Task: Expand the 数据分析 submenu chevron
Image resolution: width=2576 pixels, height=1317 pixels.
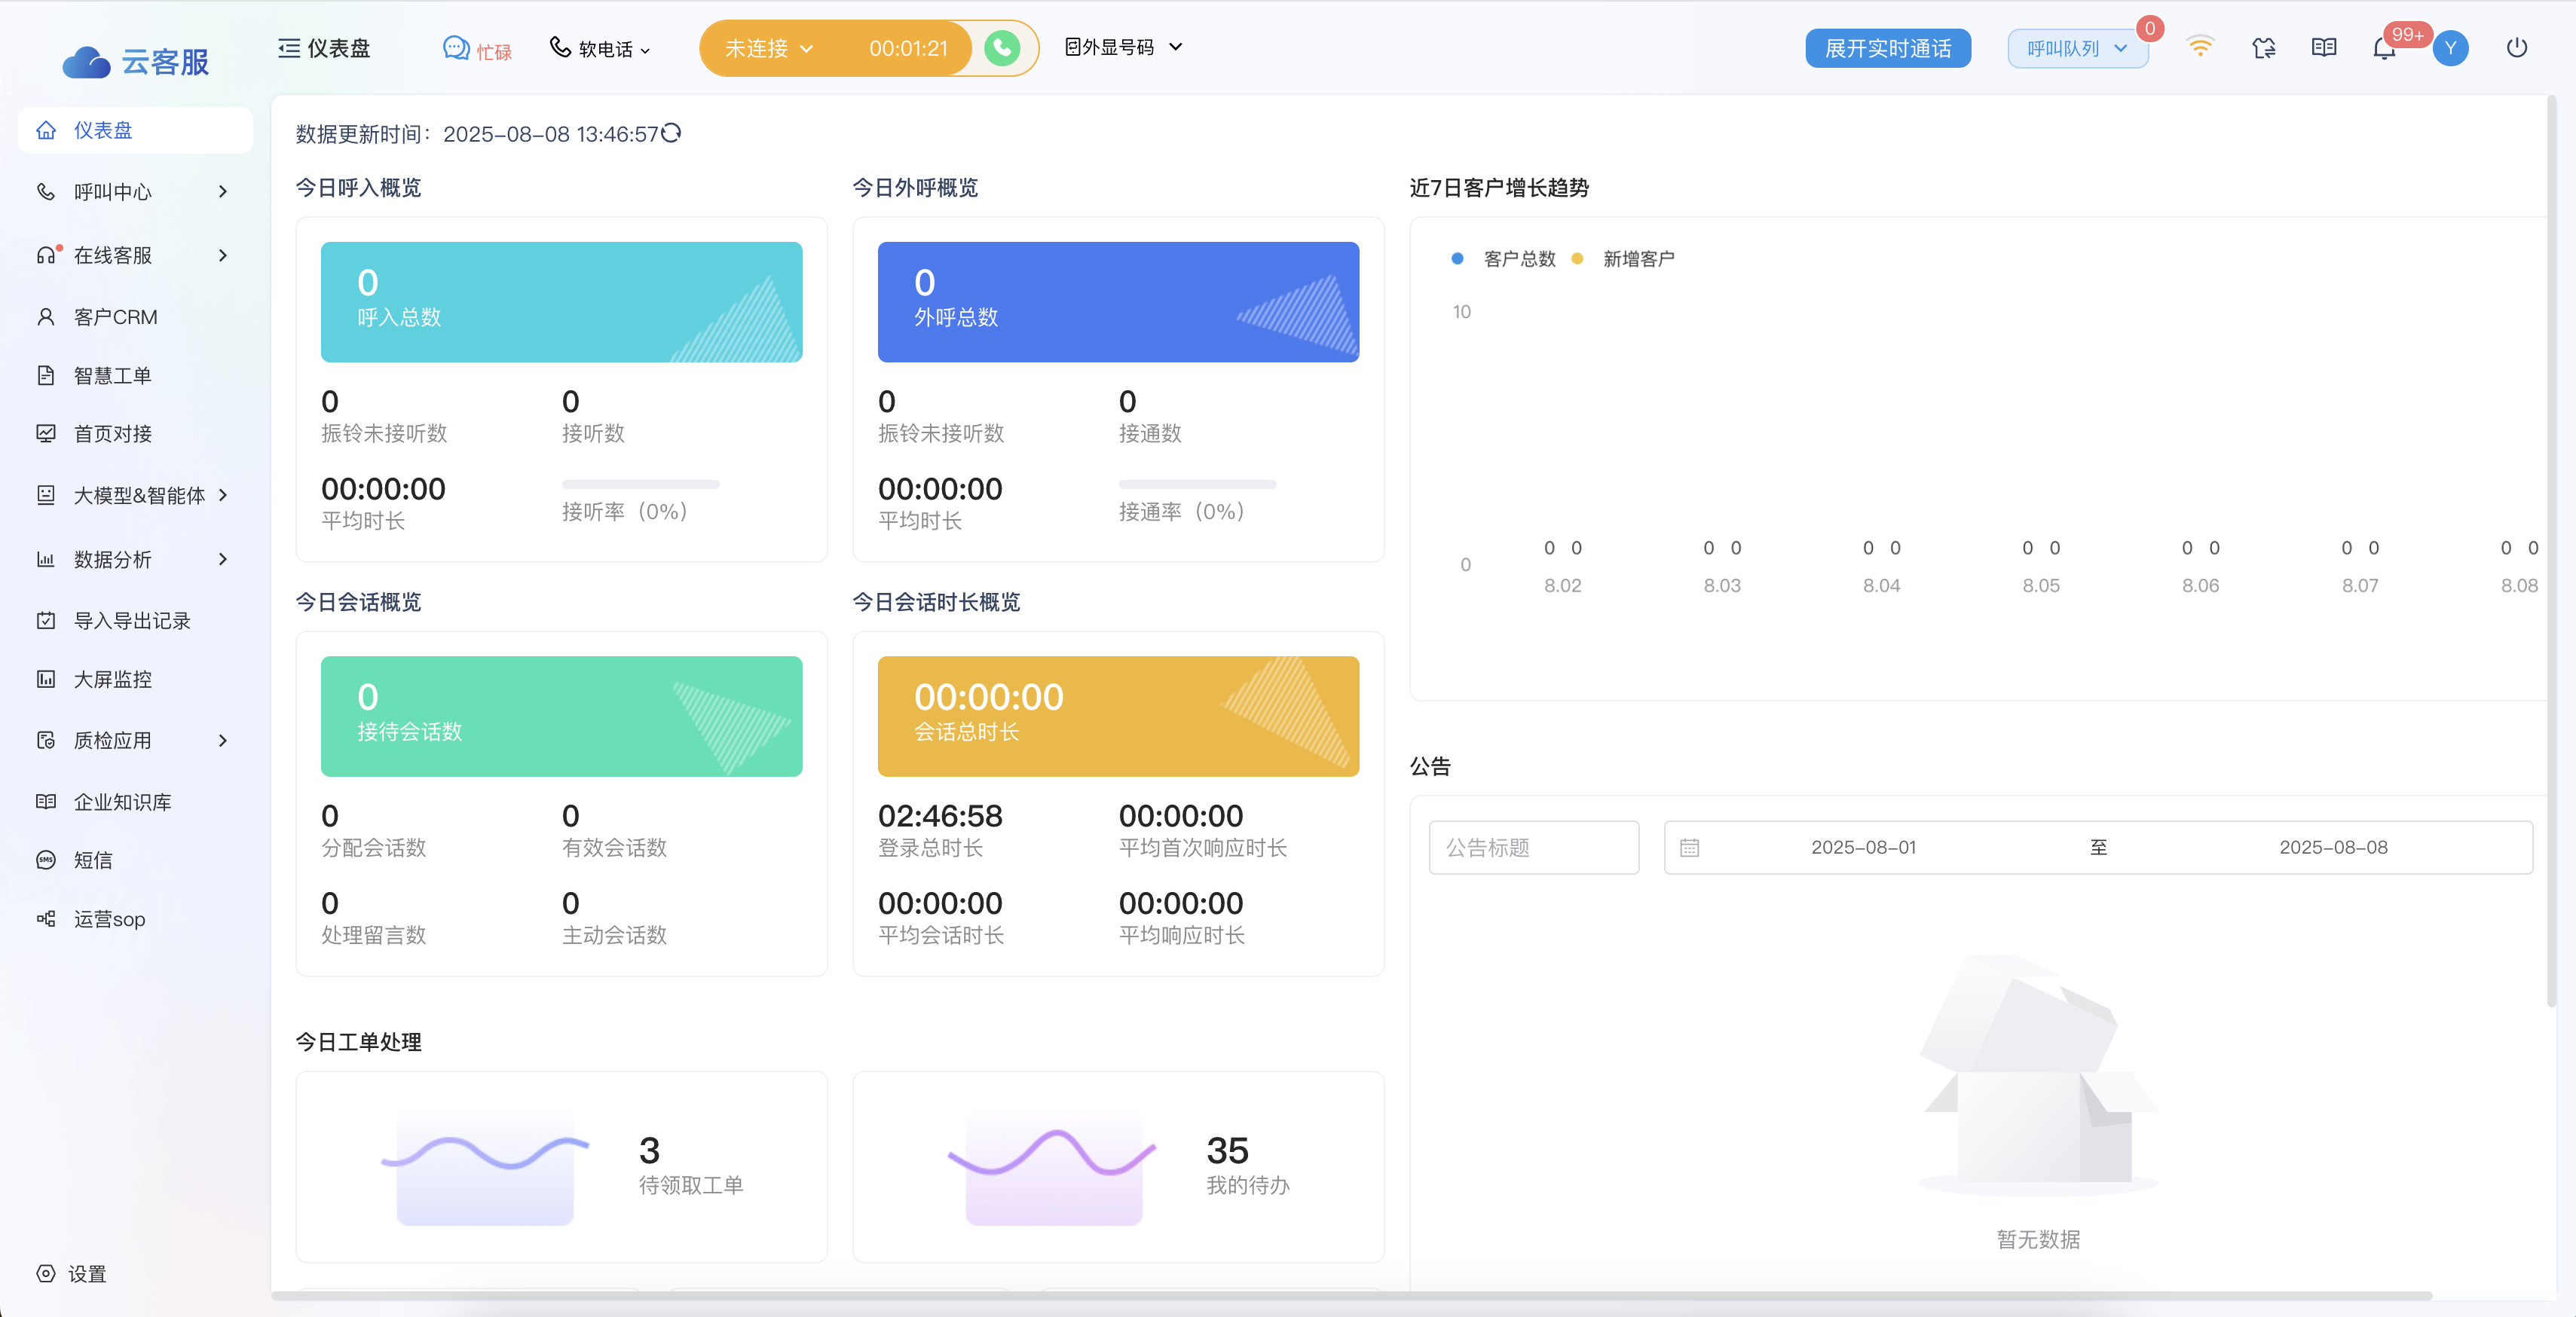Action: tap(223, 559)
